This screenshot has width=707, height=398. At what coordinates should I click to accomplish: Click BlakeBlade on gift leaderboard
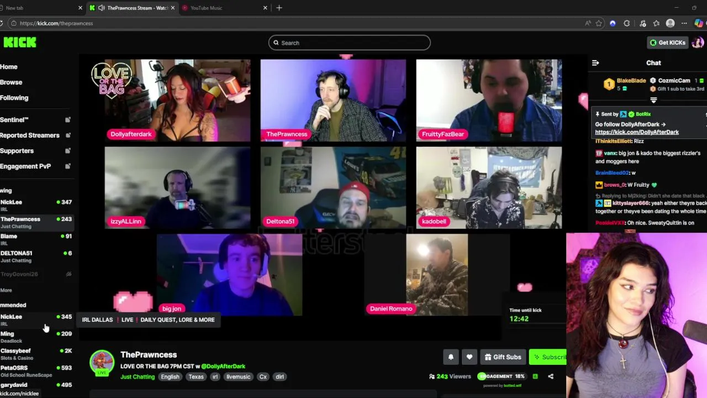click(x=631, y=81)
